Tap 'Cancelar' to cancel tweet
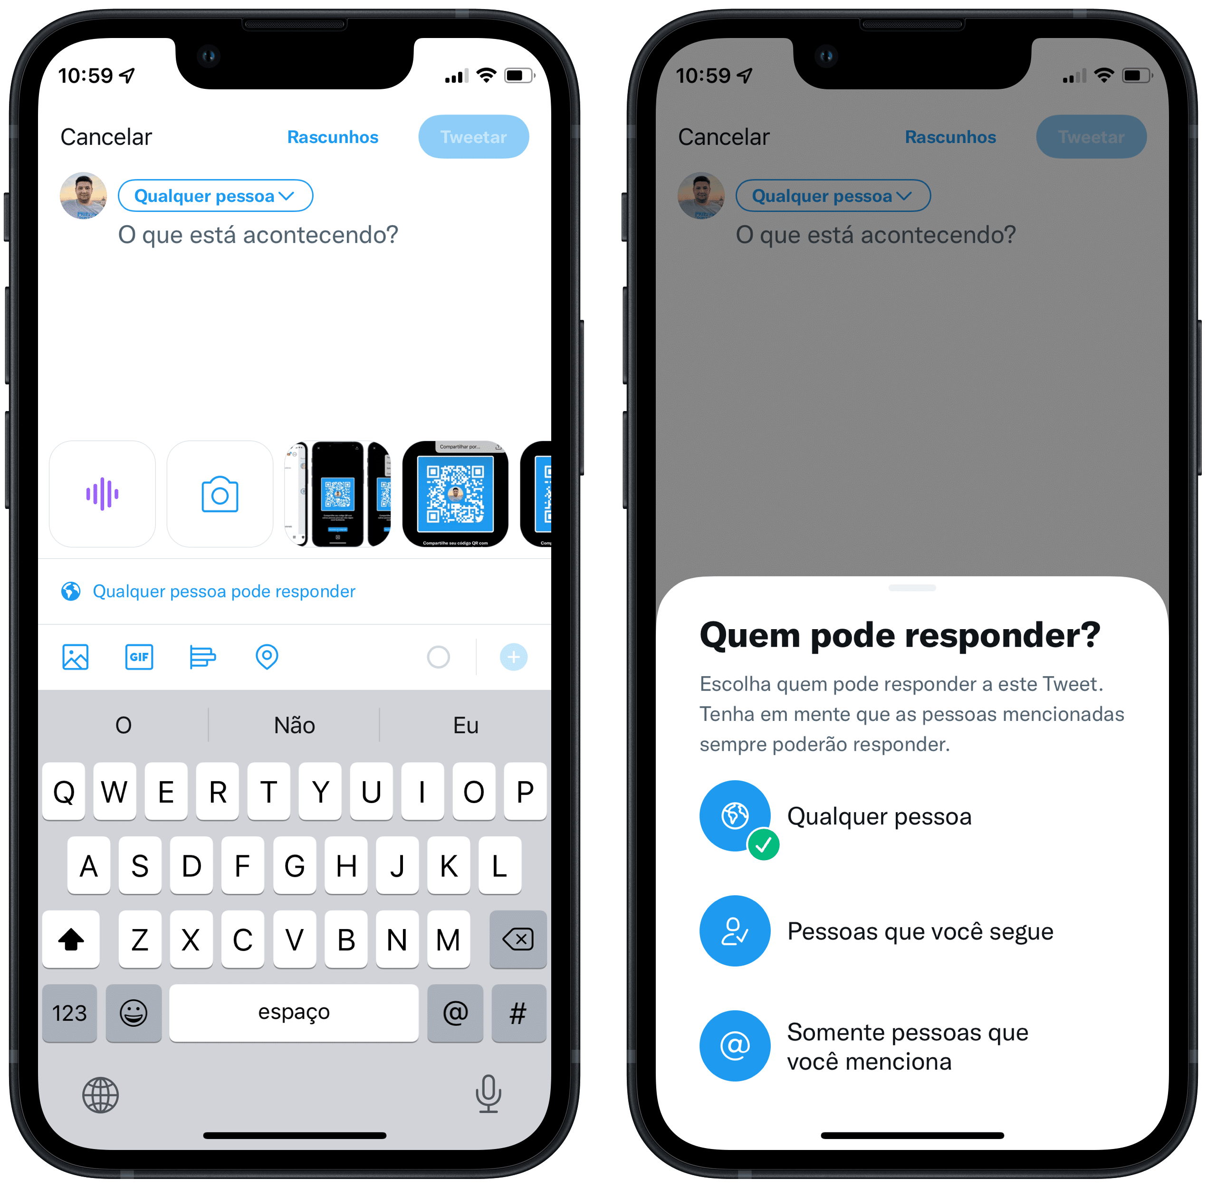The height and width of the screenshot is (1188, 1207). pyautogui.click(x=101, y=135)
